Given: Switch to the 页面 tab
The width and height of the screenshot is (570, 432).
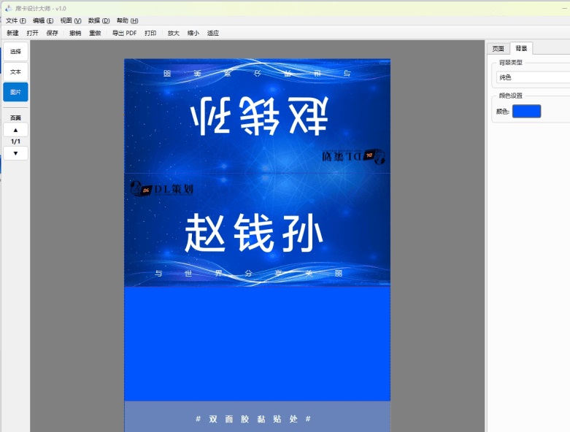Looking at the screenshot, I should (x=498, y=48).
